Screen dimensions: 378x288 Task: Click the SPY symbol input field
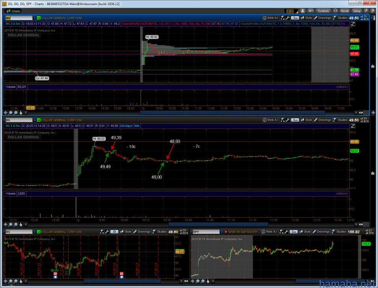click(206, 232)
